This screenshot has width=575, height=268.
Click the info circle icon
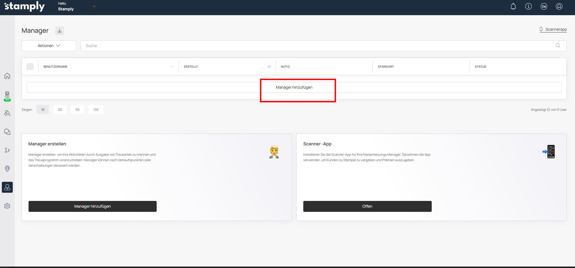tap(529, 6)
